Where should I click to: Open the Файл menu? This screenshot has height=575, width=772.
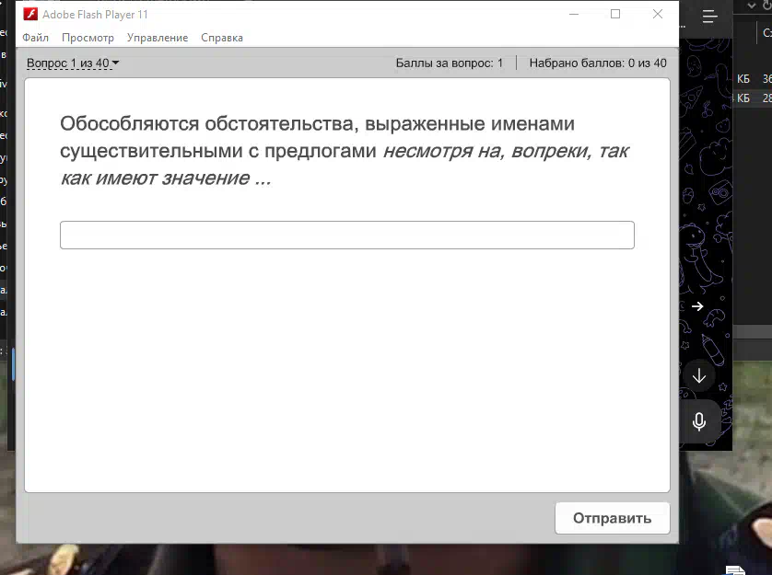click(35, 38)
